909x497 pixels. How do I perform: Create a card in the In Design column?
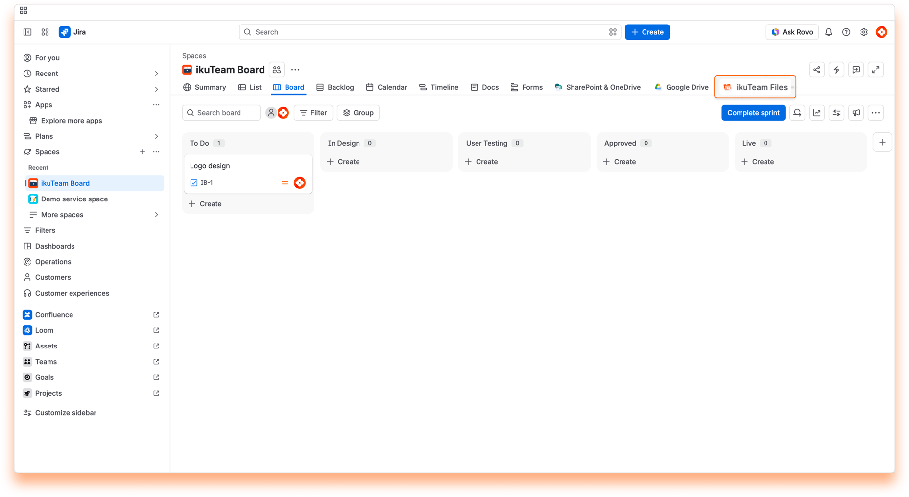pyautogui.click(x=343, y=162)
